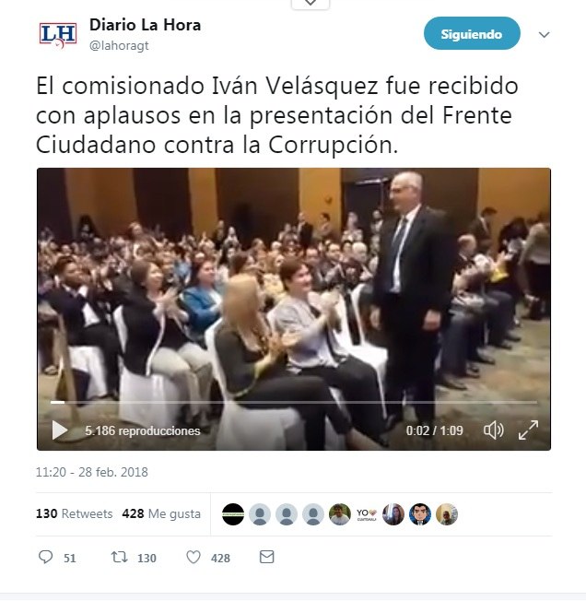Open the tweet timestamp 28 feb. 2018
This screenshot has height=601, width=586.
tap(92, 472)
